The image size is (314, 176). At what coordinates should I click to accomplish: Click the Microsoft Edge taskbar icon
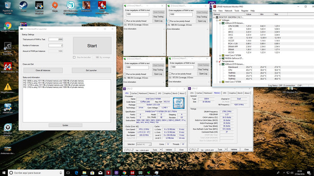pos(77,173)
